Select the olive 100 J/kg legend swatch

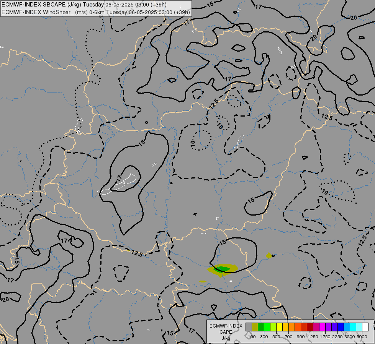[255, 327]
